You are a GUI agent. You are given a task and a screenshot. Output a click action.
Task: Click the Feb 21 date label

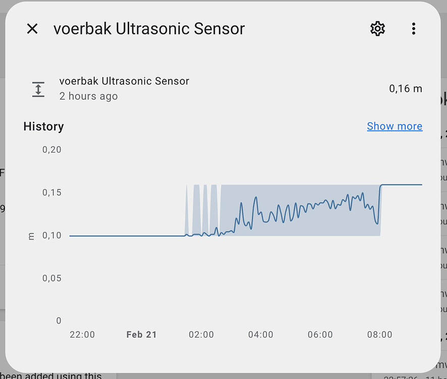tap(141, 335)
